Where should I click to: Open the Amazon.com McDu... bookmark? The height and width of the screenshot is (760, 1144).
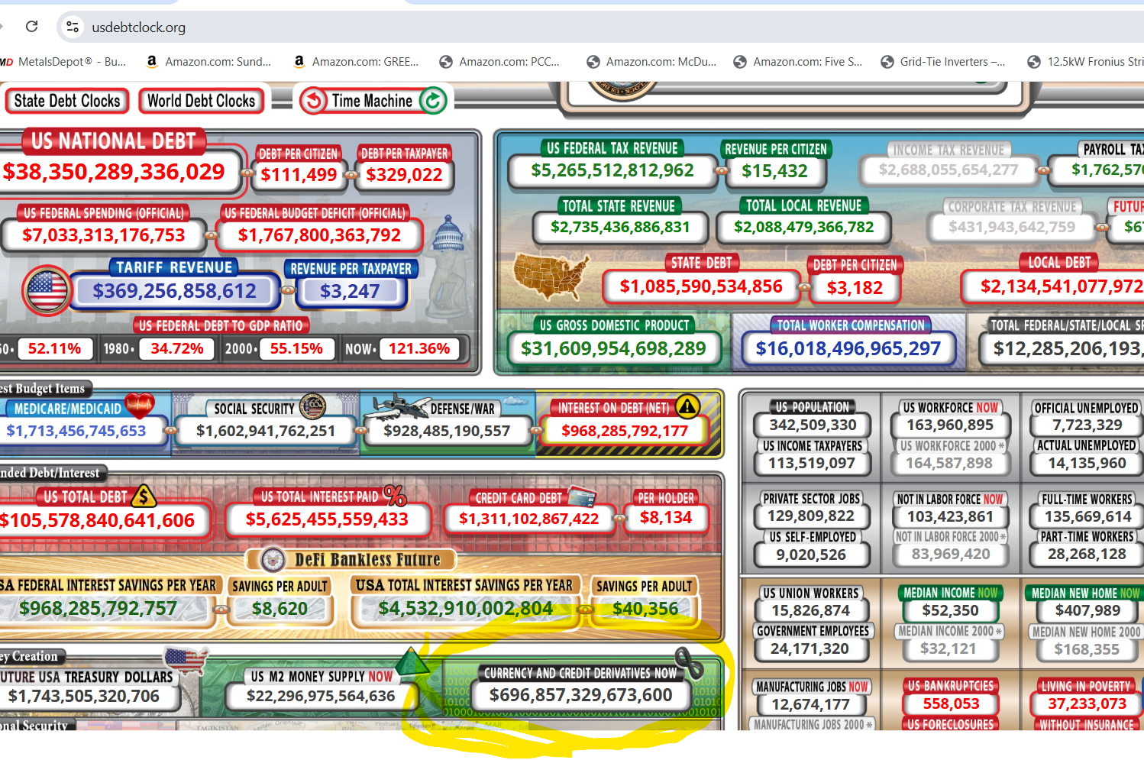[651, 62]
